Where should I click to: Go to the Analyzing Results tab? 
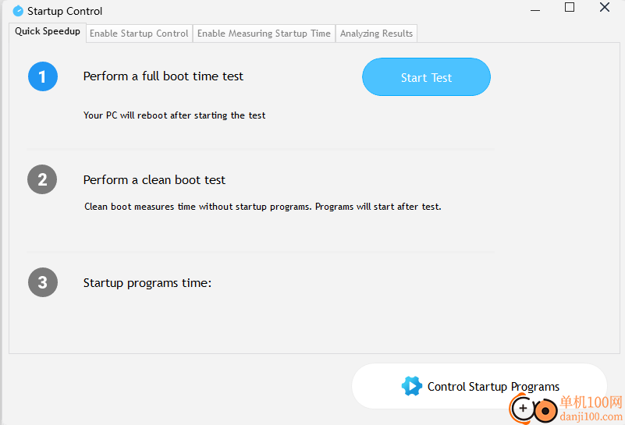(x=376, y=34)
